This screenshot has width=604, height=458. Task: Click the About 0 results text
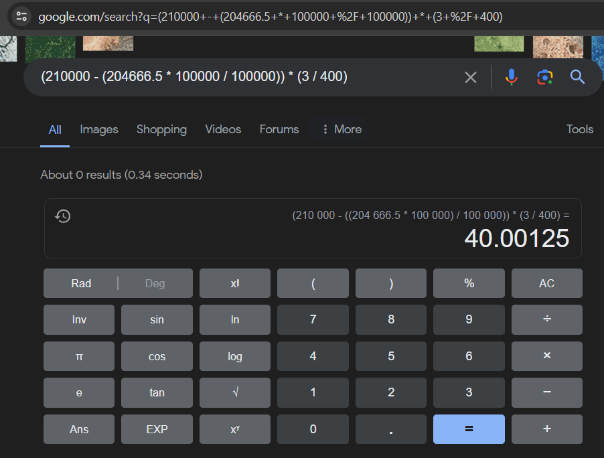(x=121, y=175)
